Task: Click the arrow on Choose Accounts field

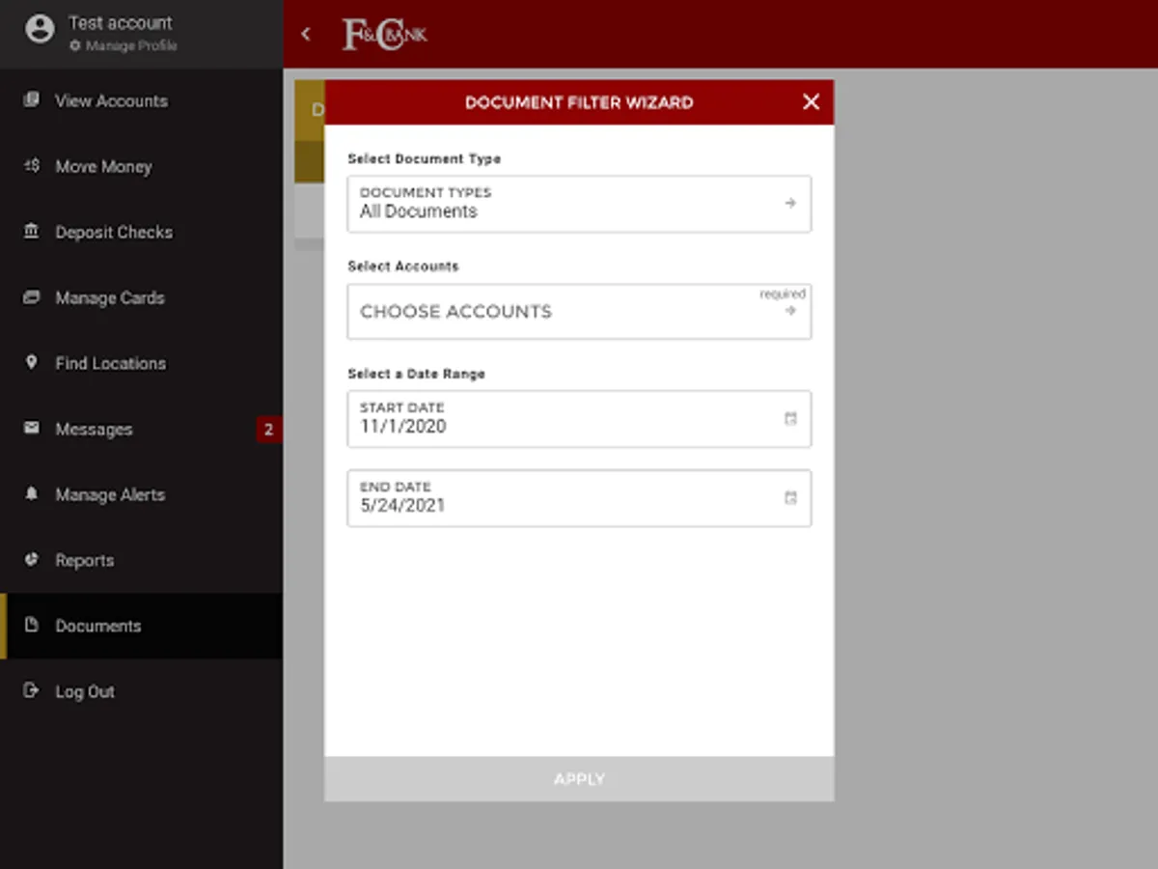Action: pos(790,310)
